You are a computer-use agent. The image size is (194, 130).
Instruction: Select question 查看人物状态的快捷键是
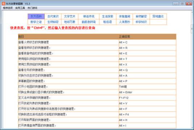coord(68,42)
